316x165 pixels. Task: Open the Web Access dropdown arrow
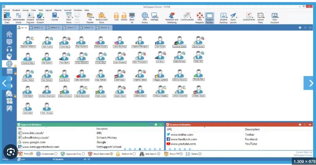coord(148,17)
